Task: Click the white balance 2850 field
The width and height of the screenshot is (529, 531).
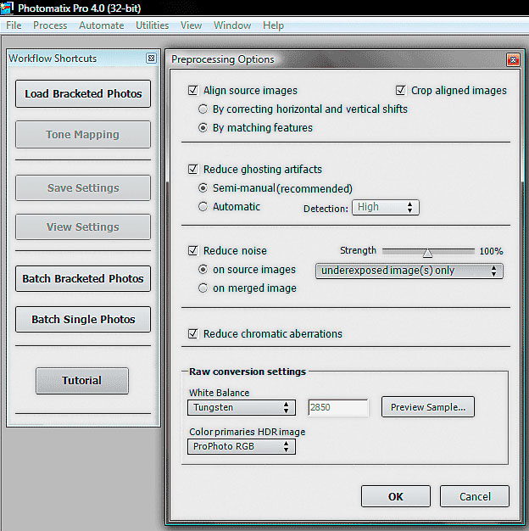Action: (x=338, y=408)
